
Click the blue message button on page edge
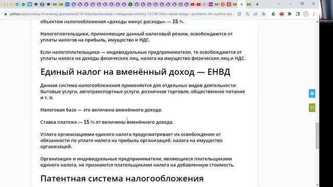(312, 94)
